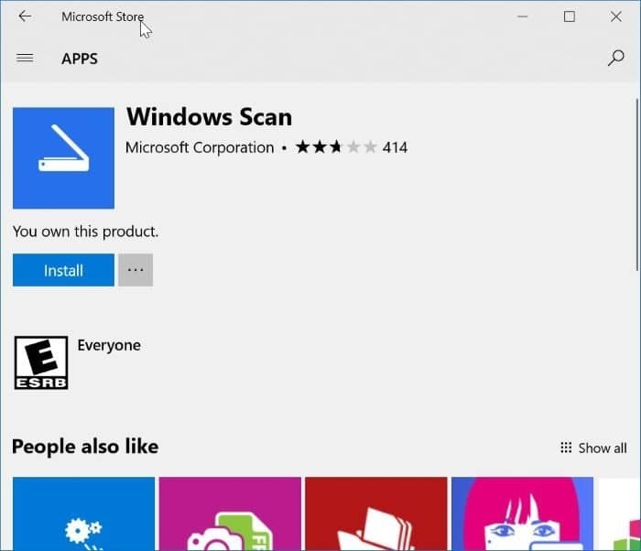This screenshot has height=551, width=641.
Task: Click the star rating for Windows Scan
Action: [x=336, y=146]
